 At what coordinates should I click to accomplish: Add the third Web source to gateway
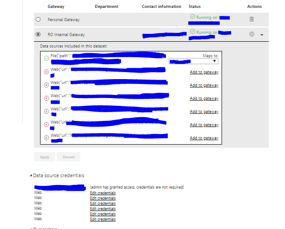click(204, 98)
